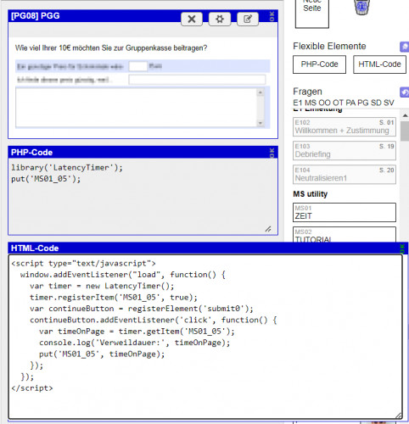Open PG08 settings via the gear icon
The image size is (409, 424).
click(220, 20)
